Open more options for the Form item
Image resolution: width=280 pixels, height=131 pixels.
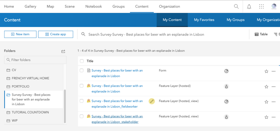[274, 71]
